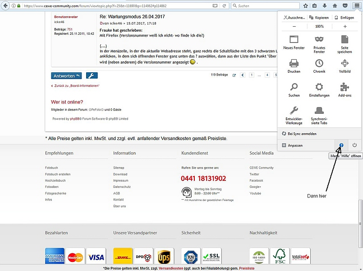Viewport: 363px width, 271px height.
Task: Click the Antworten reply button
Action: point(66,76)
